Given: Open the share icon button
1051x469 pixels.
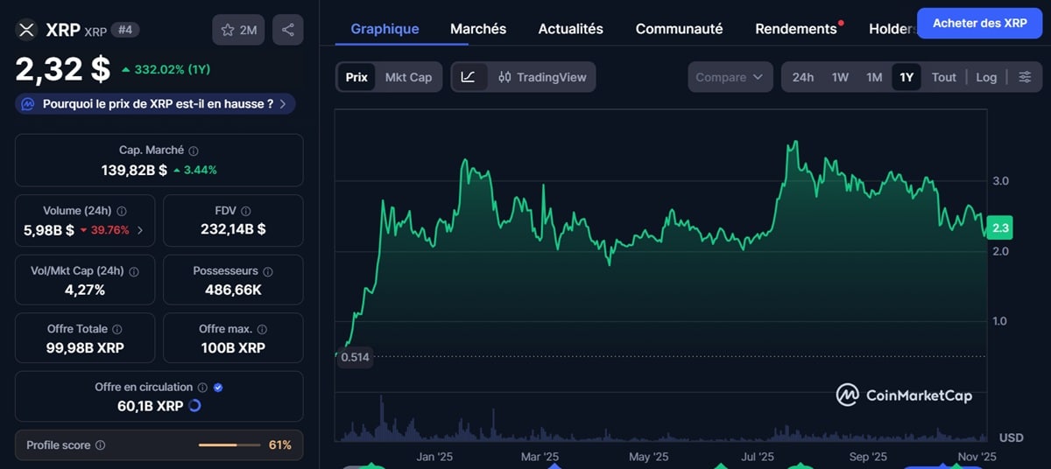Looking at the screenshot, I should [x=288, y=30].
